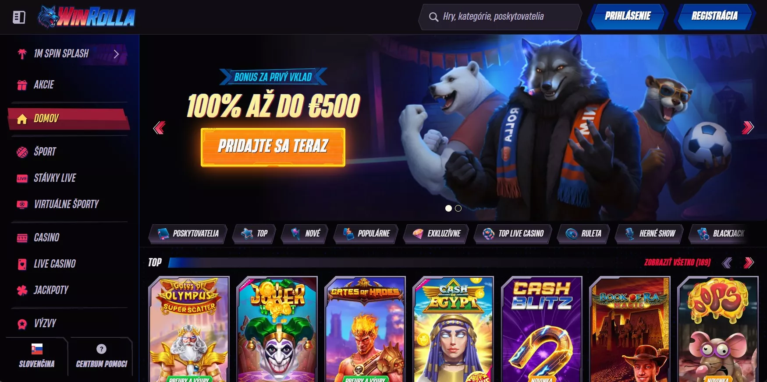The image size is (767, 382).
Task: Click the games search input field
Action: [x=501, y=17]
